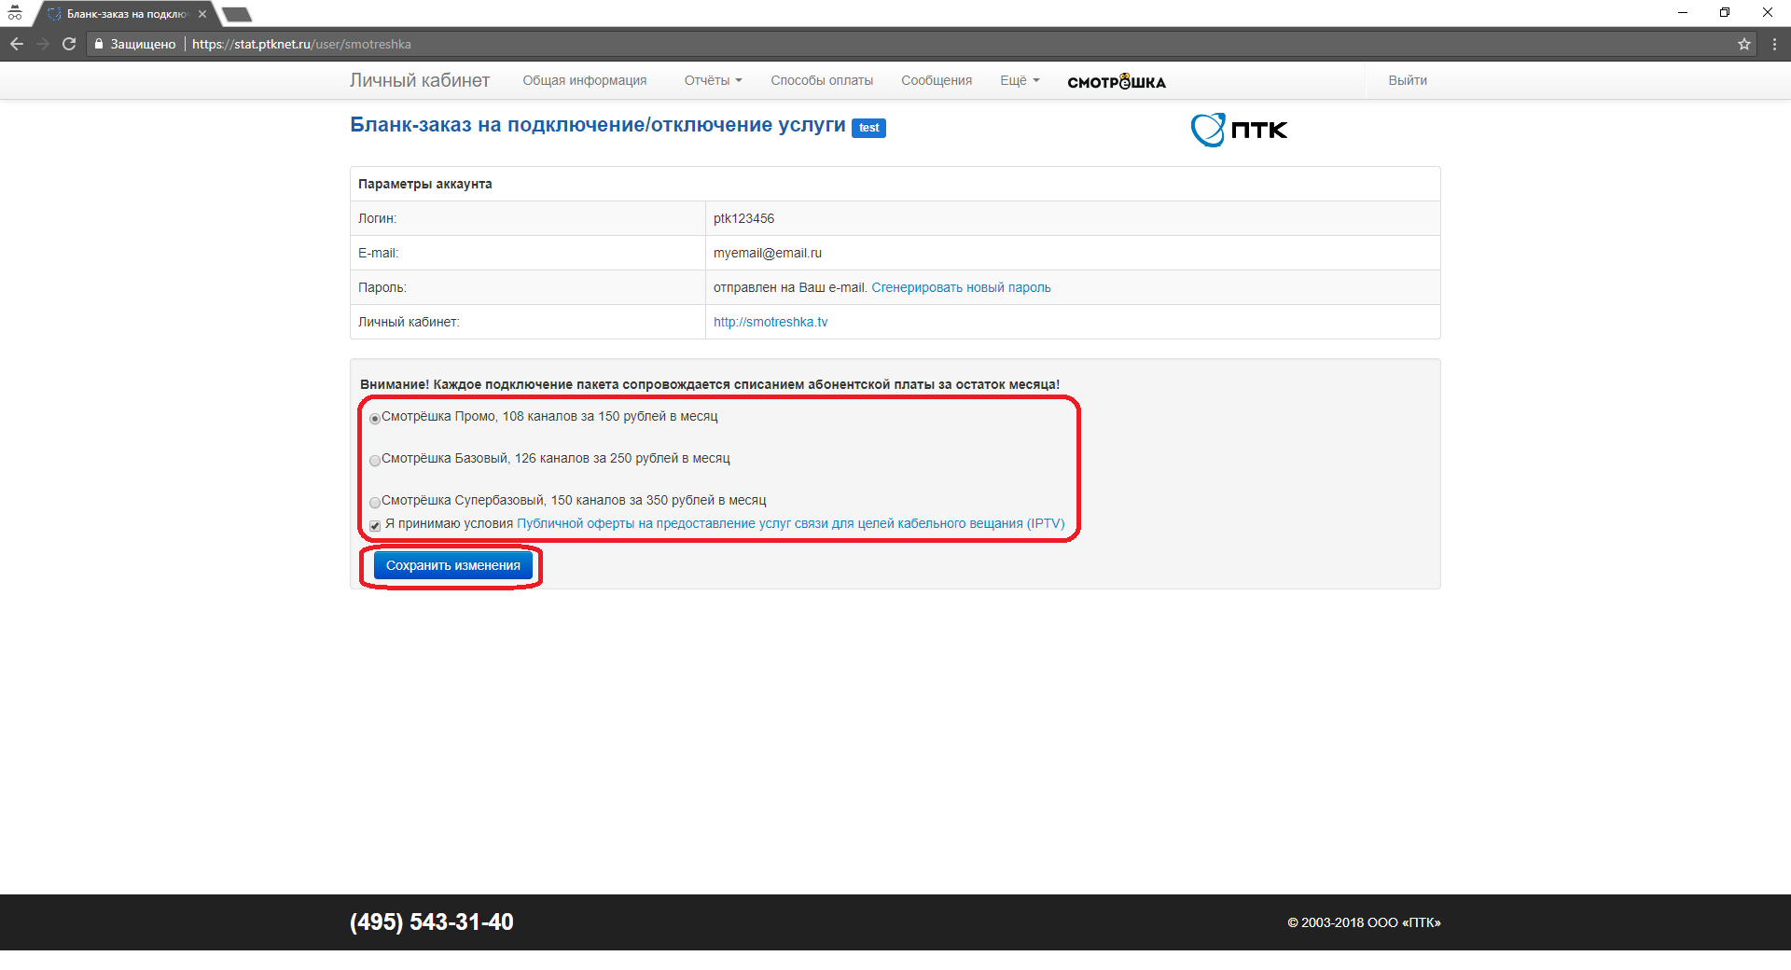Log out via Выйти
The height and width of the screenshot is (970, 1791).
pos(1408,80)
